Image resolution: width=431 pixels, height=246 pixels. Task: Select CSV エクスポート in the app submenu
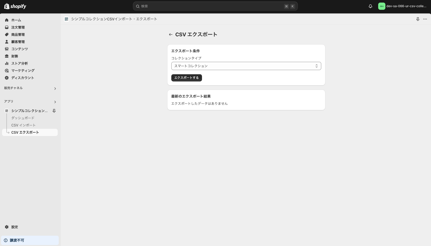[x=30, y=132]
